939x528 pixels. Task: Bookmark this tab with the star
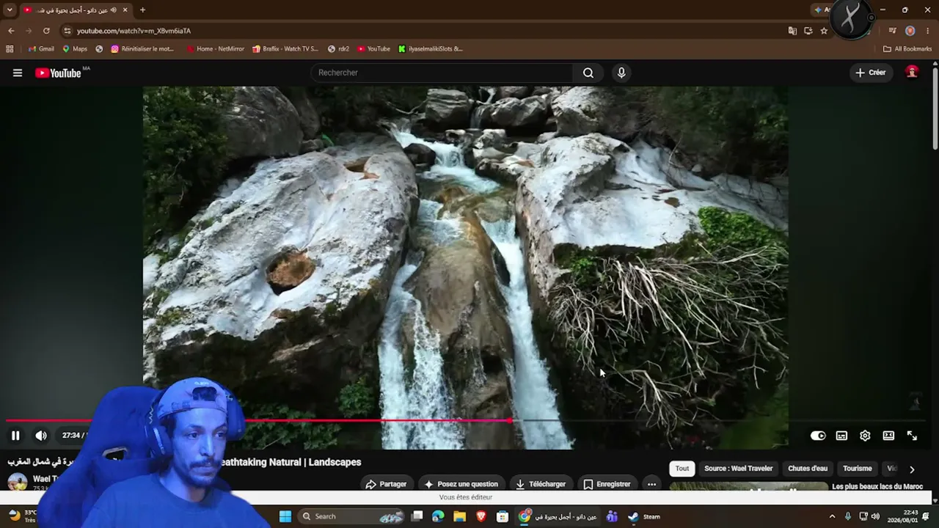(824, 31)
